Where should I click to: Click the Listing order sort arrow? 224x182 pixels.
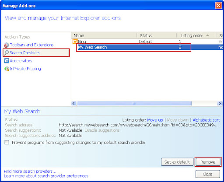tap(208, 35)
